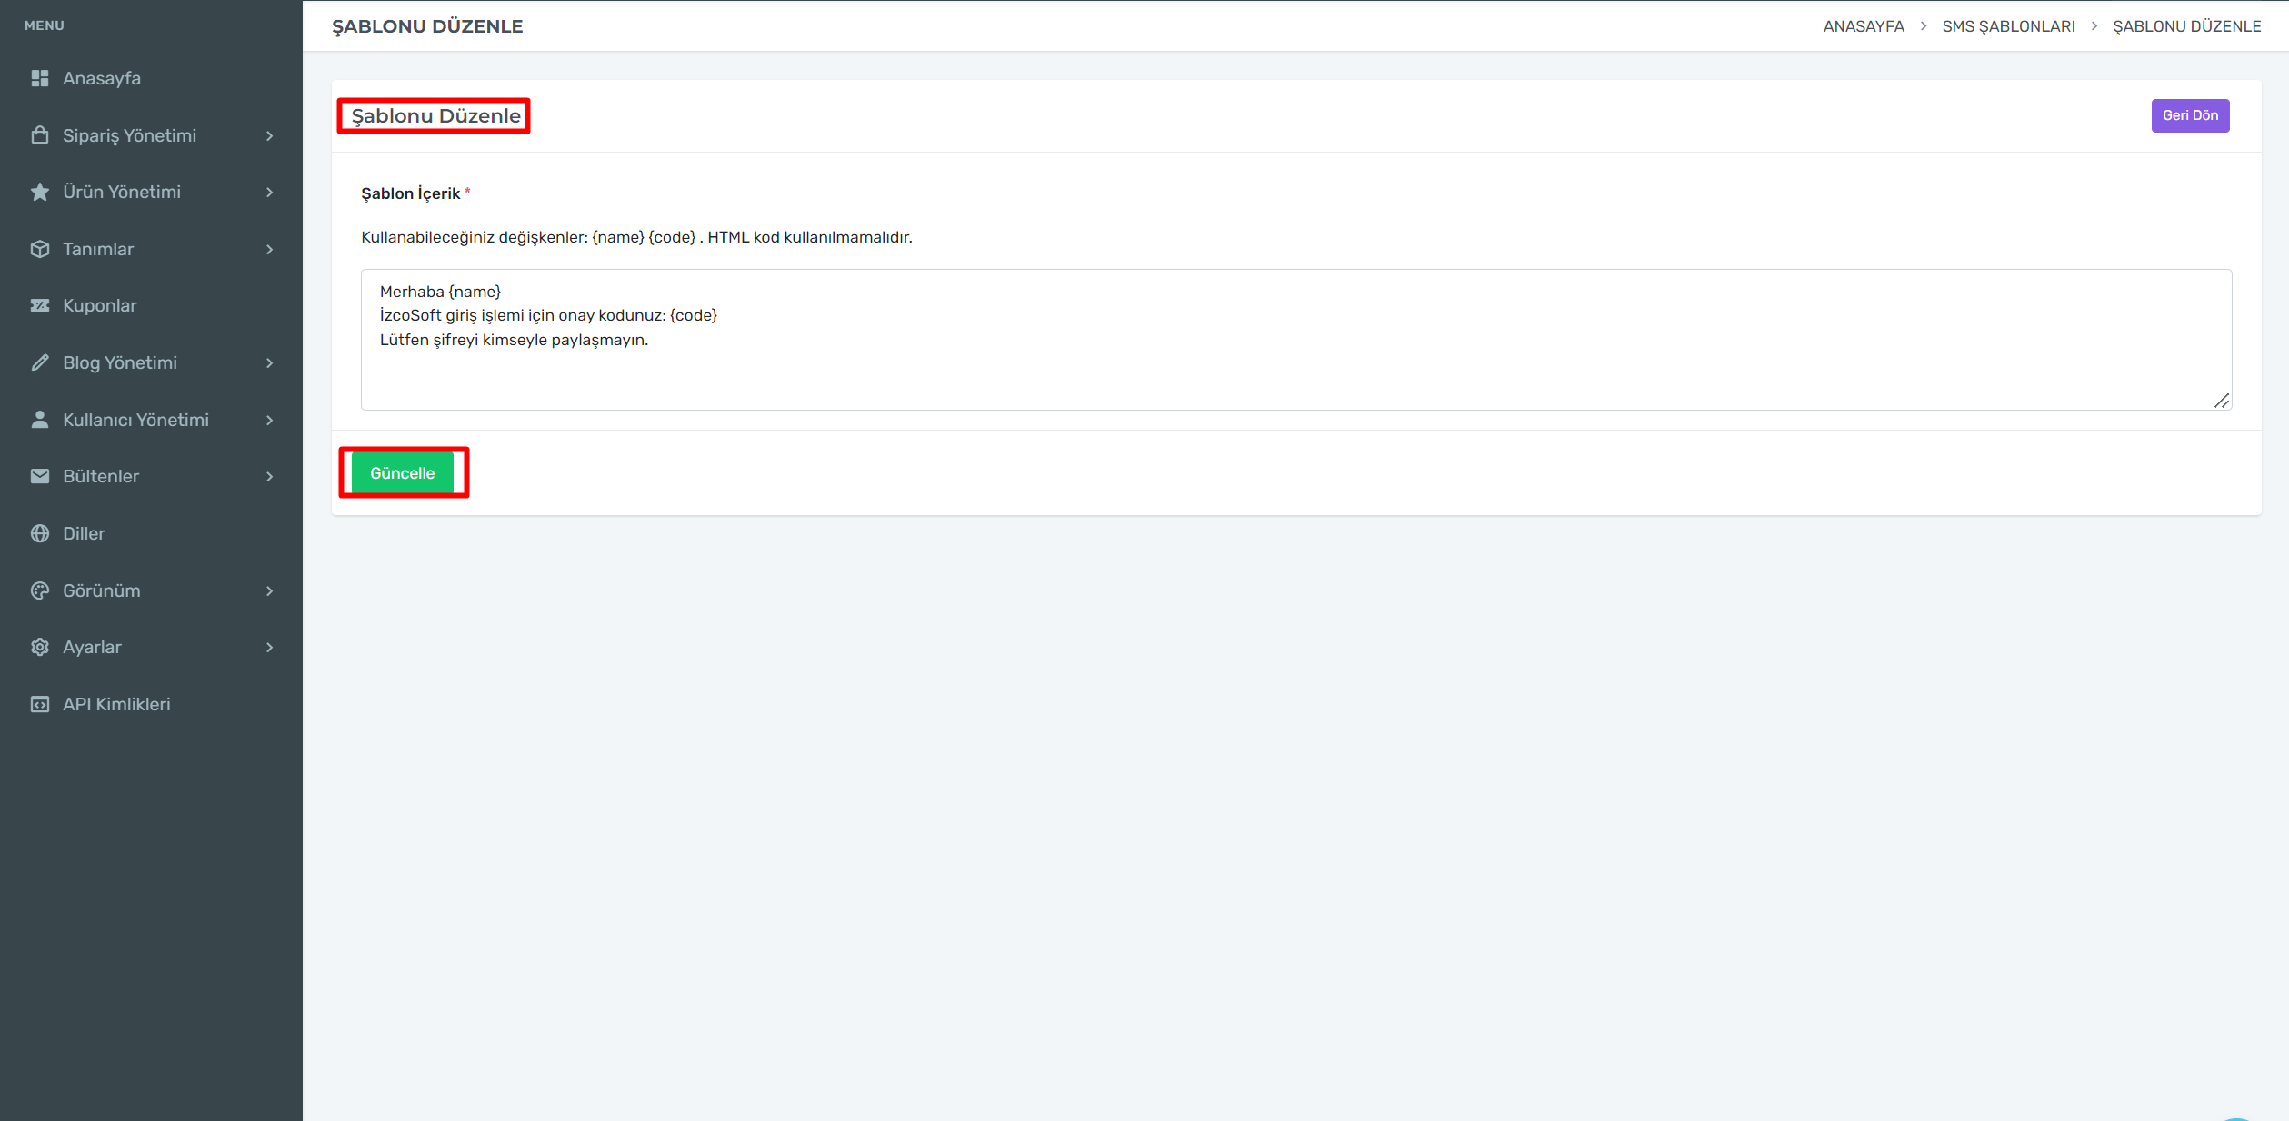Expand the Ürün Yönetimi chevron
This screenshot has height=1121, width=2289.
269,192
